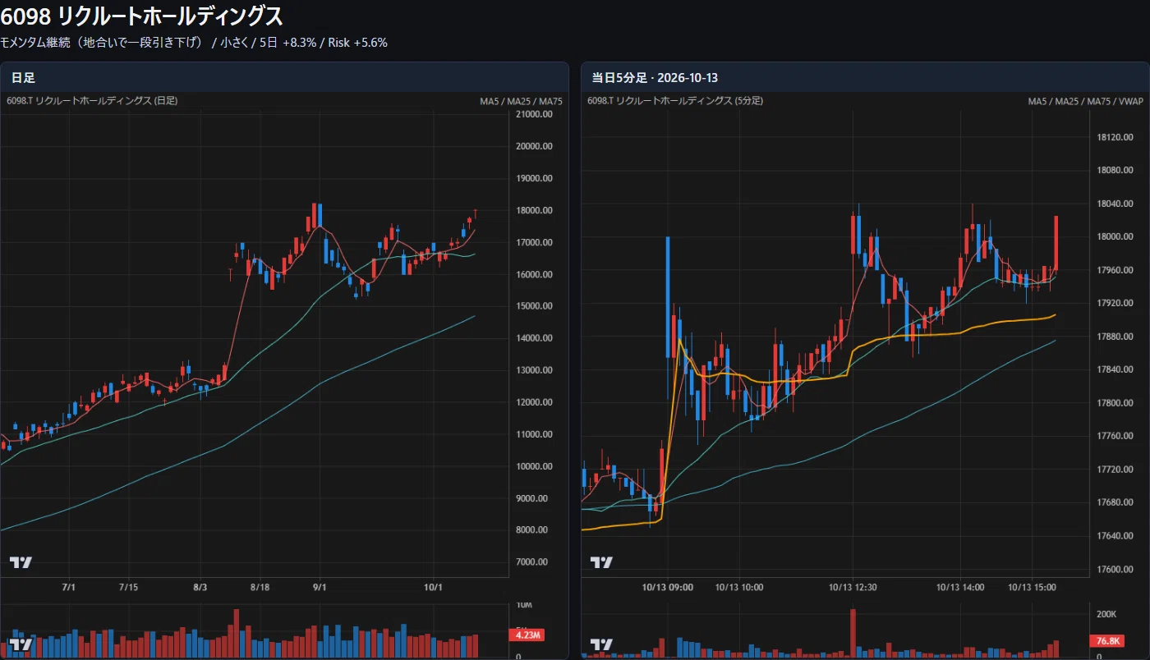Click the 10/1 date label
Image resolution: width=1150 pixels, height=660 pixels.
[x=433, y=588]
